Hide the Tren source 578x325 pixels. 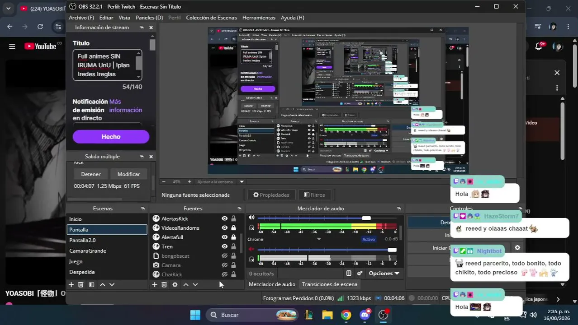click(224, 246)
